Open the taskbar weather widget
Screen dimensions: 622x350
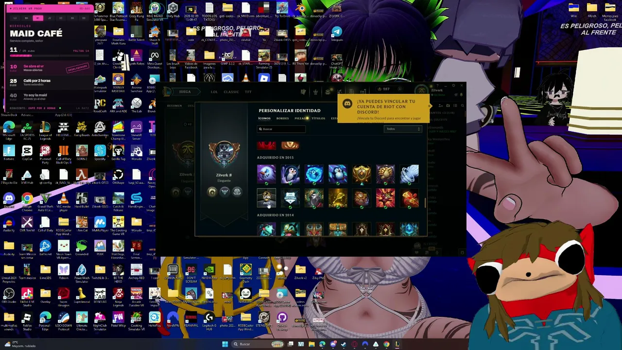[19, 344]
